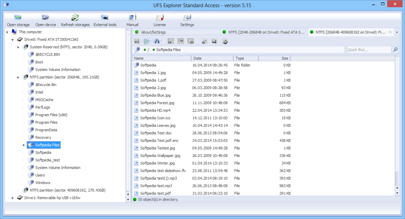Viewport: 405px width, 219px height.
Task: Select Softpedia test(1).mp3 in list
Action: pos(158,178)
